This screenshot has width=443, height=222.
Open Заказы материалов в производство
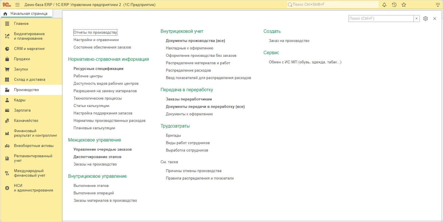pyautogui.click(x=105, y=201)
